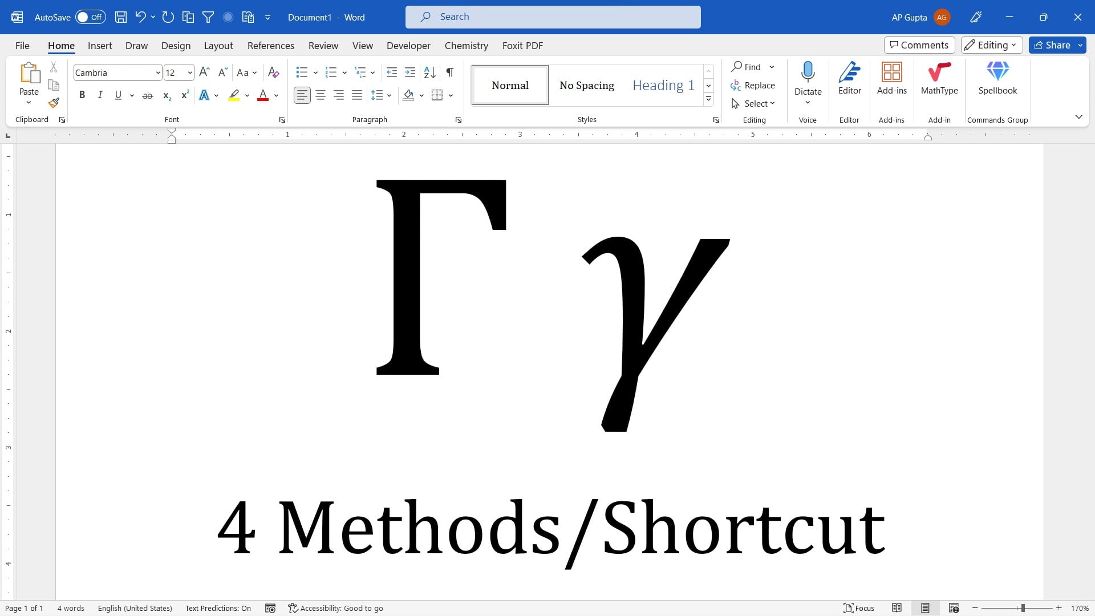The height and width of the screenshot is (616, 1095).
Task: Open Font dialog launcher
Action: [282, 120]
